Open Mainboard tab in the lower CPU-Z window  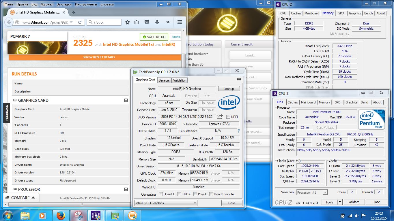[x=308, y=102]
